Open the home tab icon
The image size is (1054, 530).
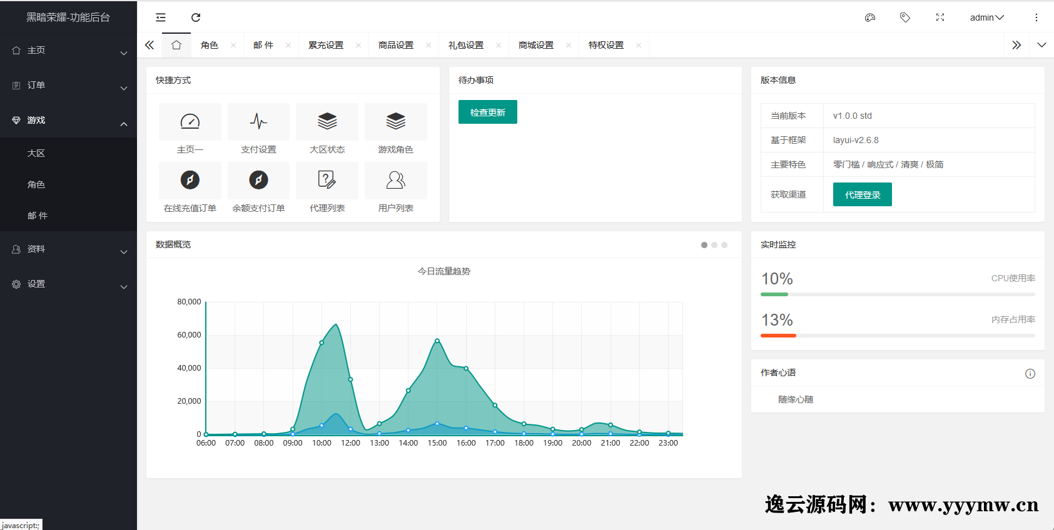(x=176, y=45)
